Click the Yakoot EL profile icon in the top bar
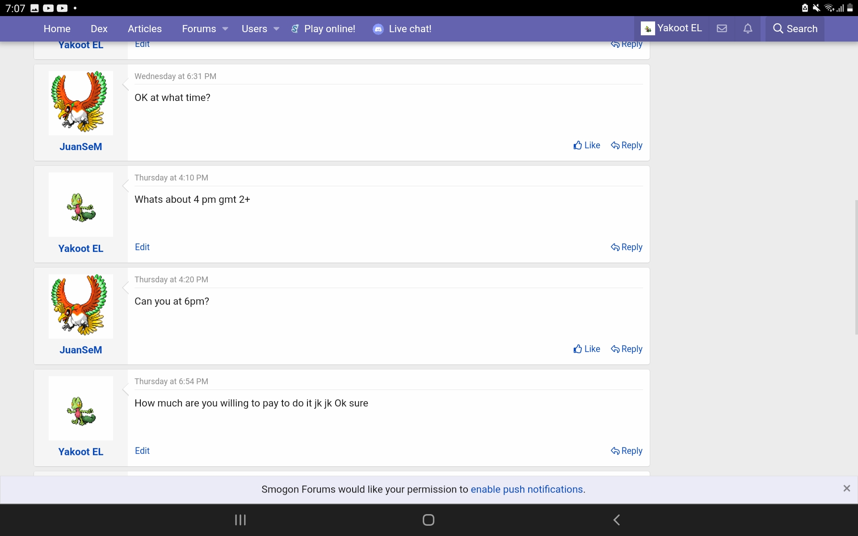Viewport: 858px width, 536px height. coord(648,29)
